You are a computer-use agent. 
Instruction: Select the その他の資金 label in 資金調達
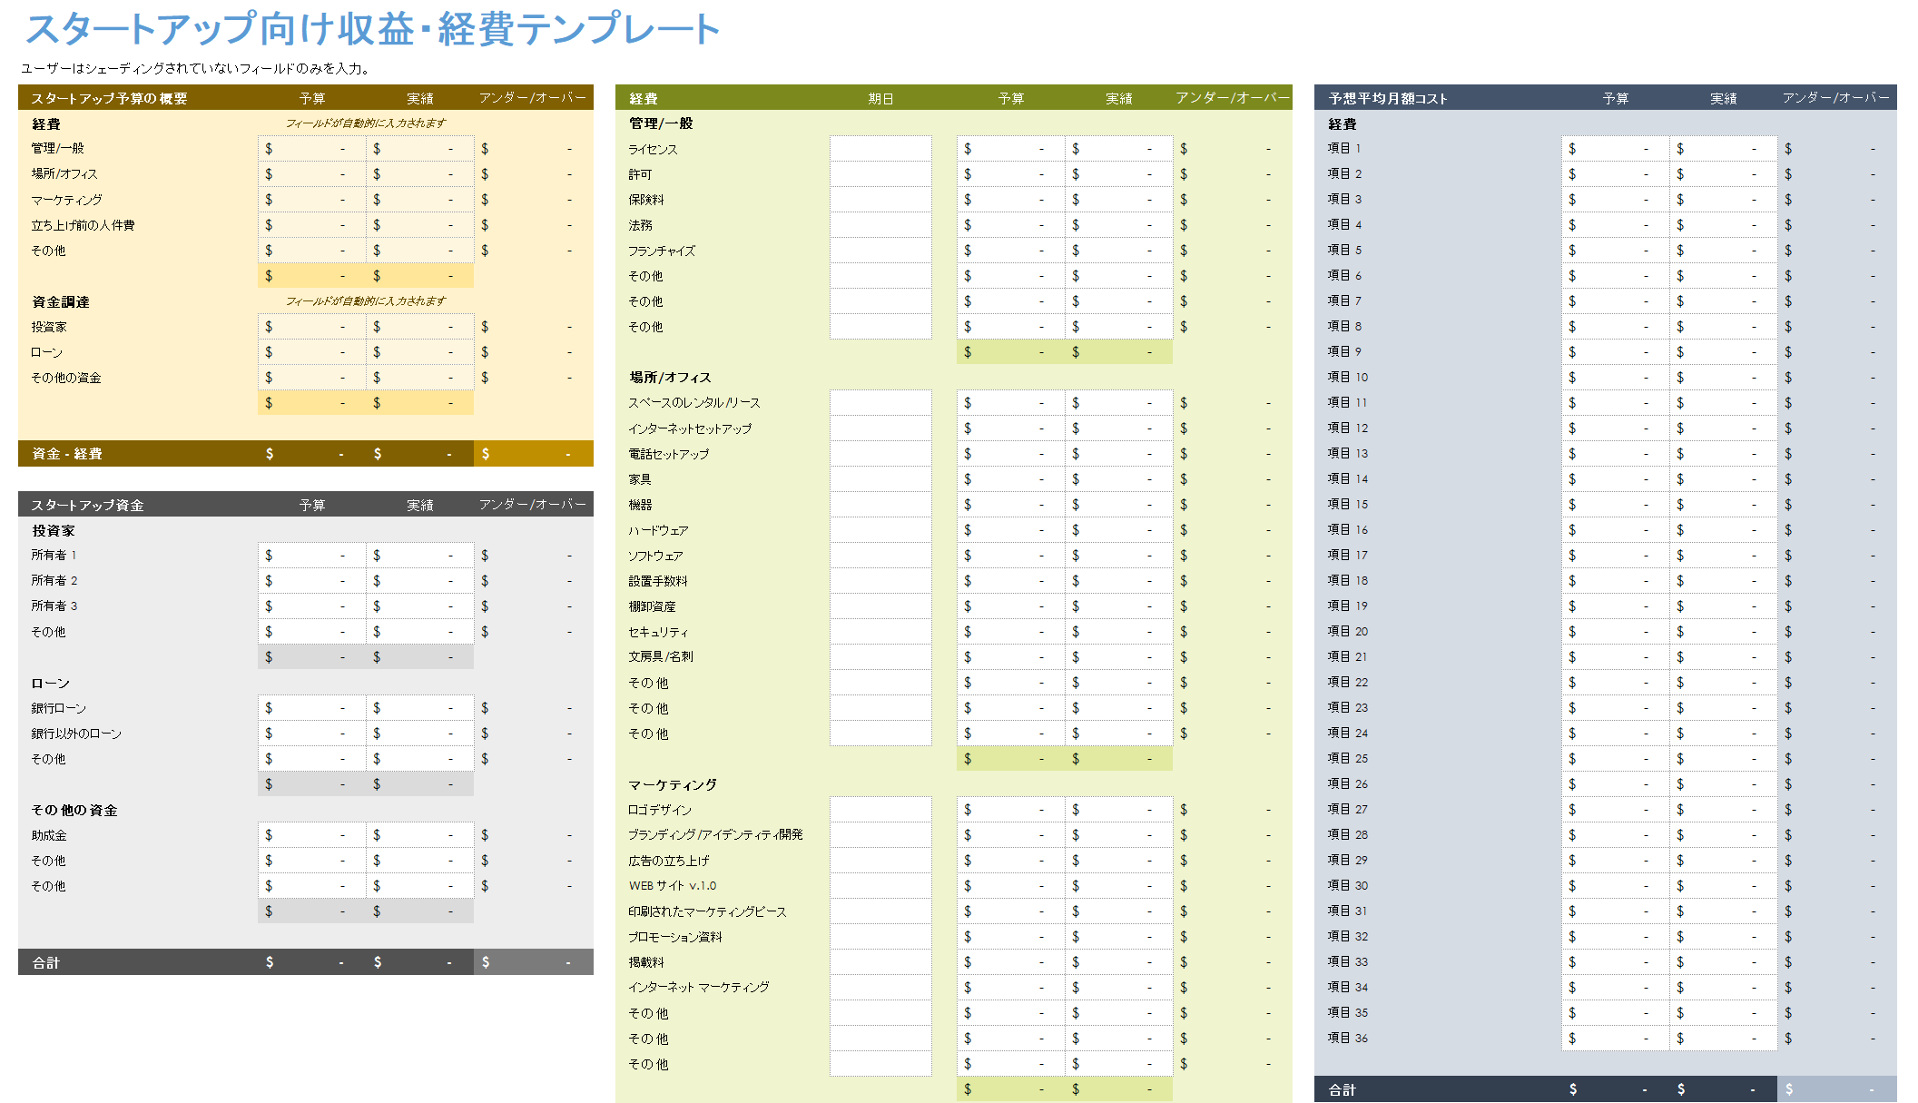[66, 378]
